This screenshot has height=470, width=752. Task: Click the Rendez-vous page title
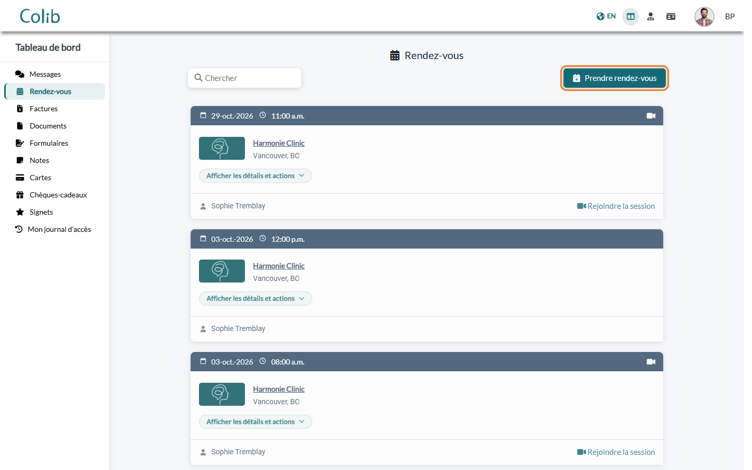point(434,55)
